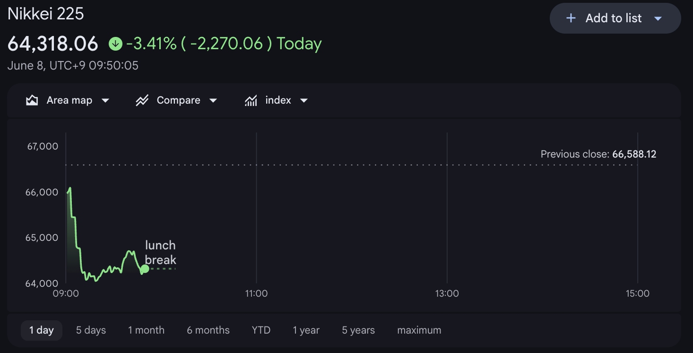This screenshot has height=353, width=693.
Task: Switch to the 5 years range
Action: 358,330
